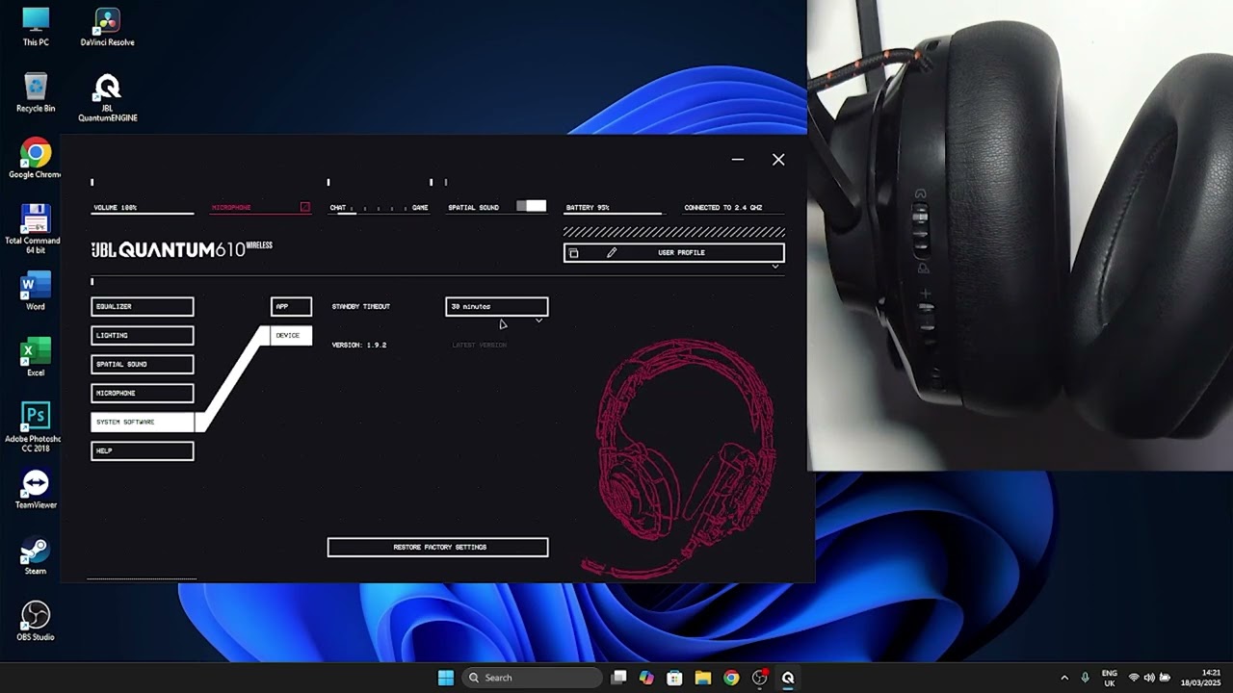Screen dimensions: 1233x693
Task: Open the Copilot taskbar icon
Action: tap(646, 678)
